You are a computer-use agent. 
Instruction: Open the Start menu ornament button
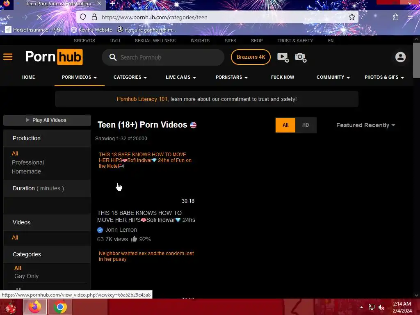(x=11, y=307)
